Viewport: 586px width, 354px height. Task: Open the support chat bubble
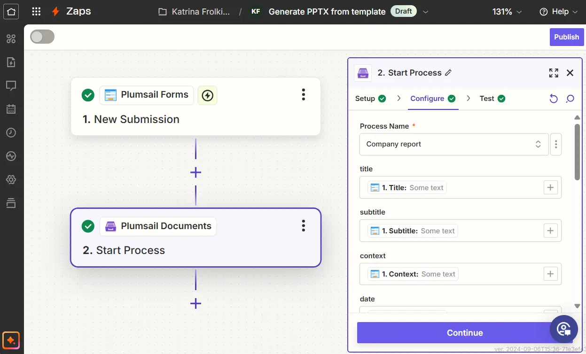click(x=564, y=329)
